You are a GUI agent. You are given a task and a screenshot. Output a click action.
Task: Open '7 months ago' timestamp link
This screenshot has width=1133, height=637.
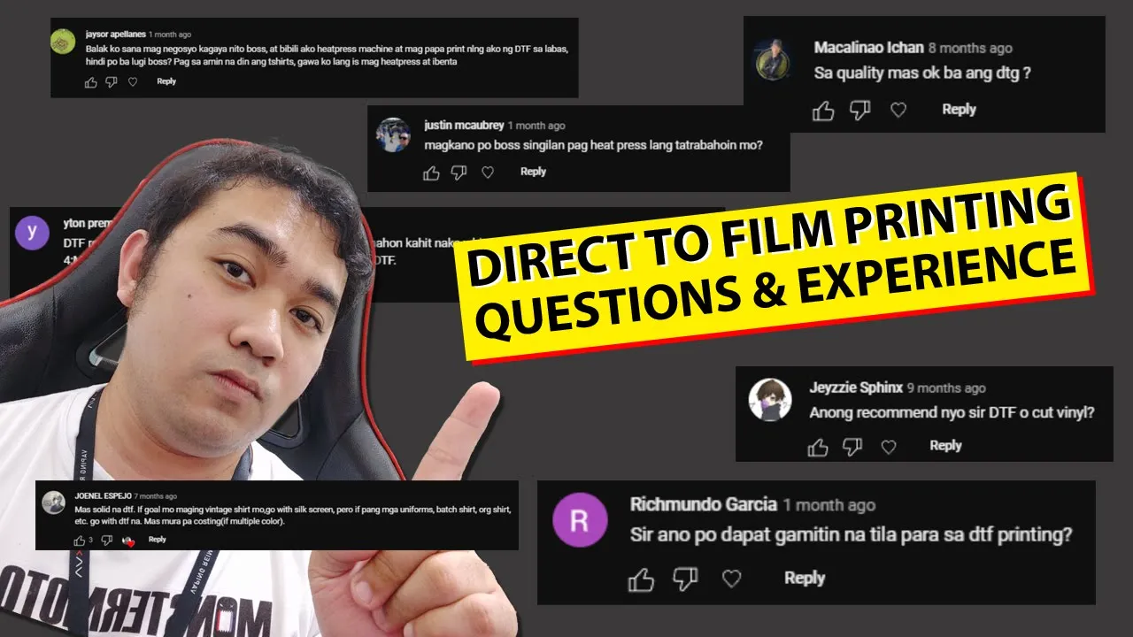[x=155, y=496]
